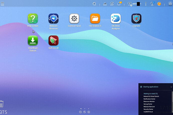Go to first desktop page dot
Screen dimensions: 173x115
click(81, 109)
